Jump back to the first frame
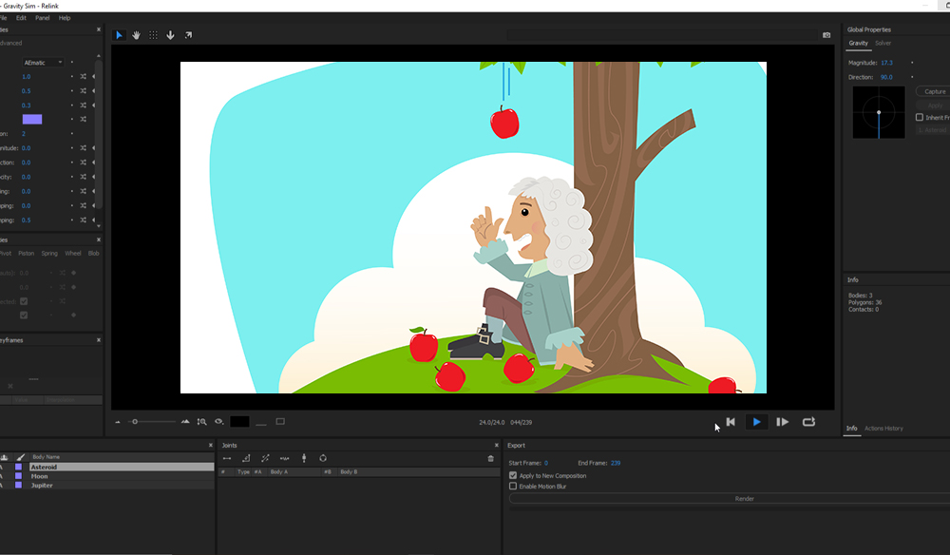 [x=731, y=422]
